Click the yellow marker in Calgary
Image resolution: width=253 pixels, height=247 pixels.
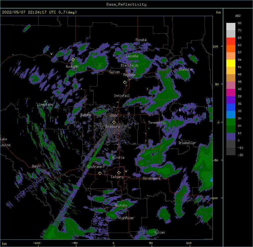coord(119,173)
